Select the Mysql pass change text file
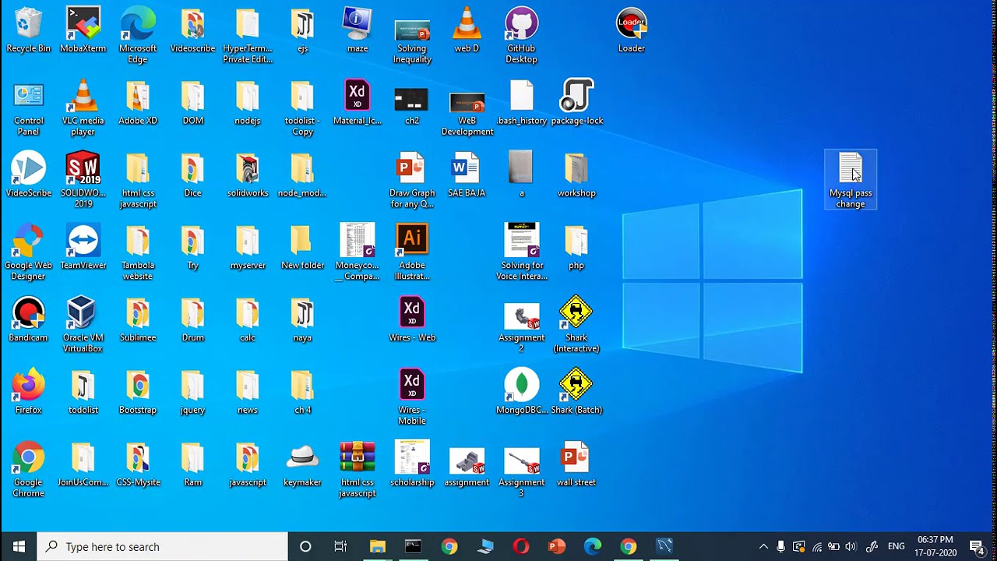 coord(851,181)
